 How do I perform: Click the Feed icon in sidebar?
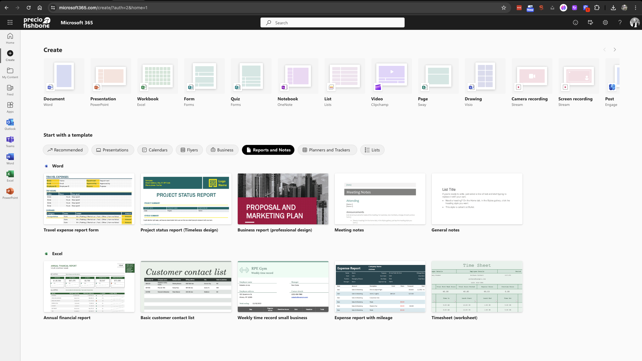[10, 90]
